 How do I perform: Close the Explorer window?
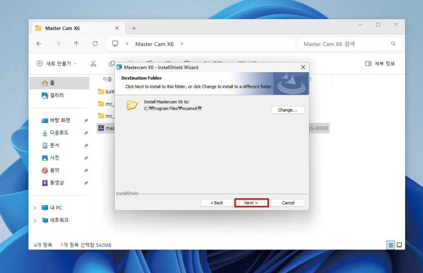(x=396, y=24)
